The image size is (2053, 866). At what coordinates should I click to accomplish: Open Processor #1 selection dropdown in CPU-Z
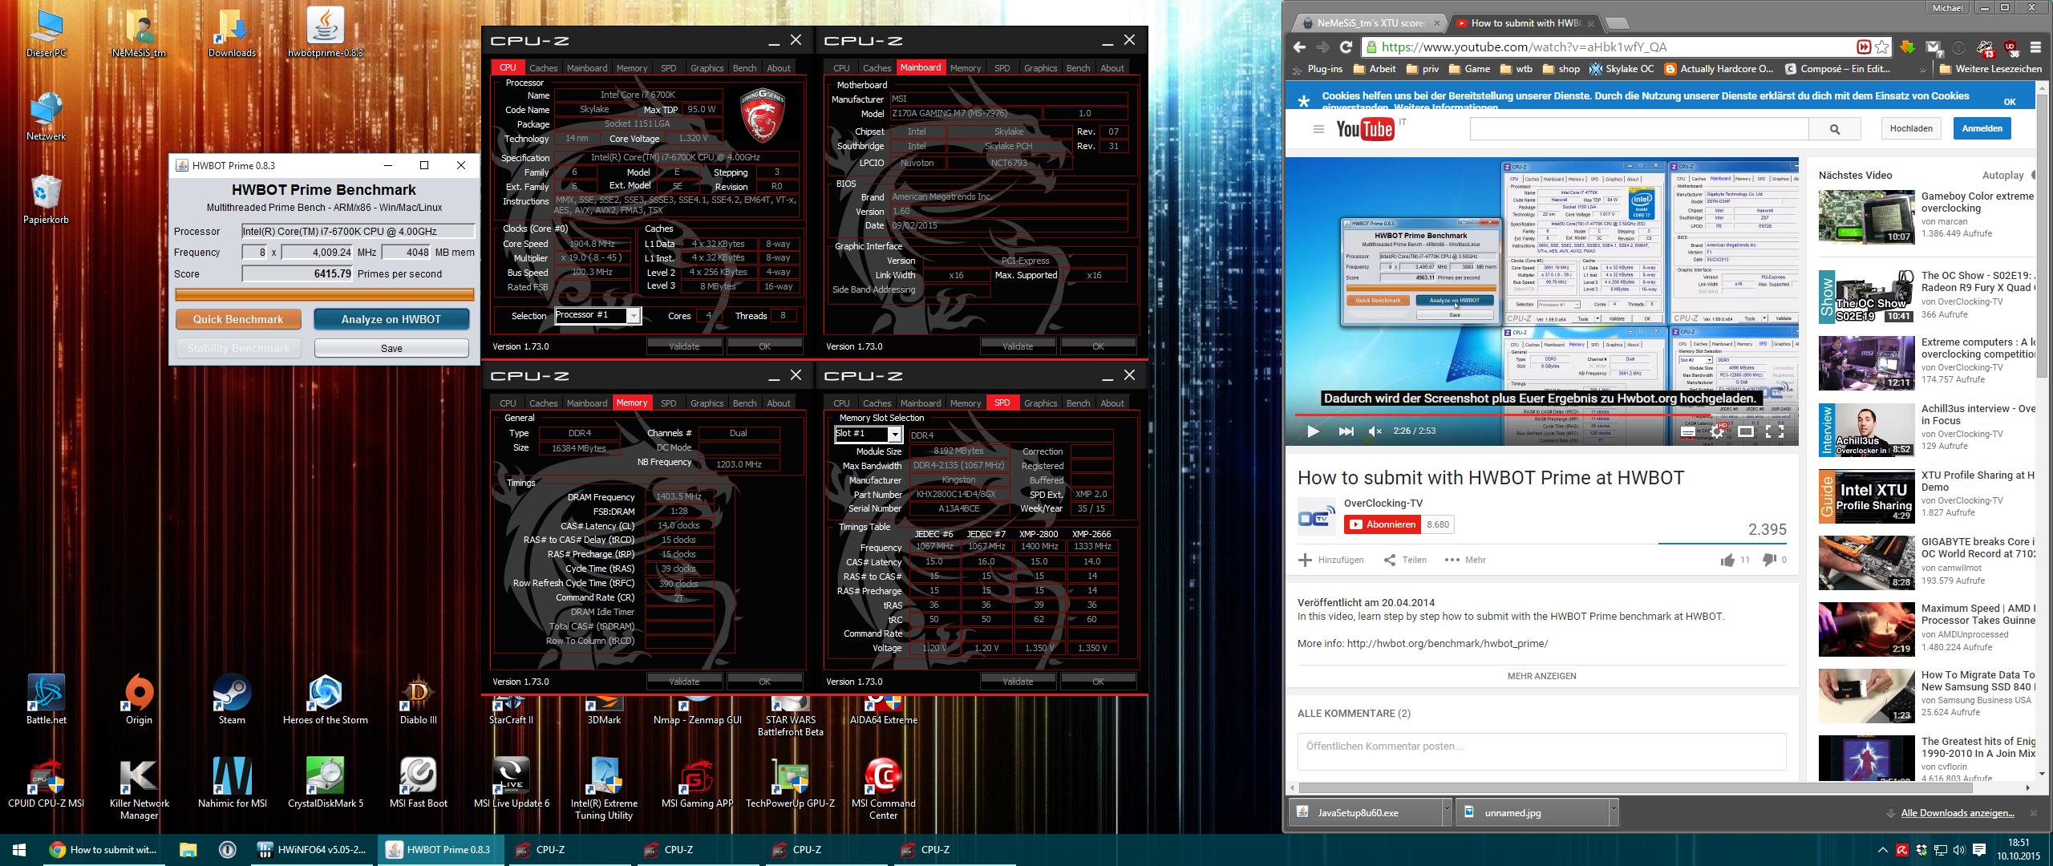634,316
